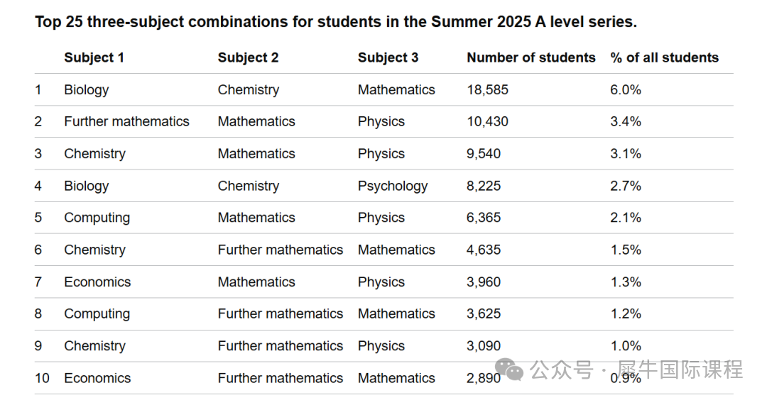Click the "Subject 3" column header

388,58
